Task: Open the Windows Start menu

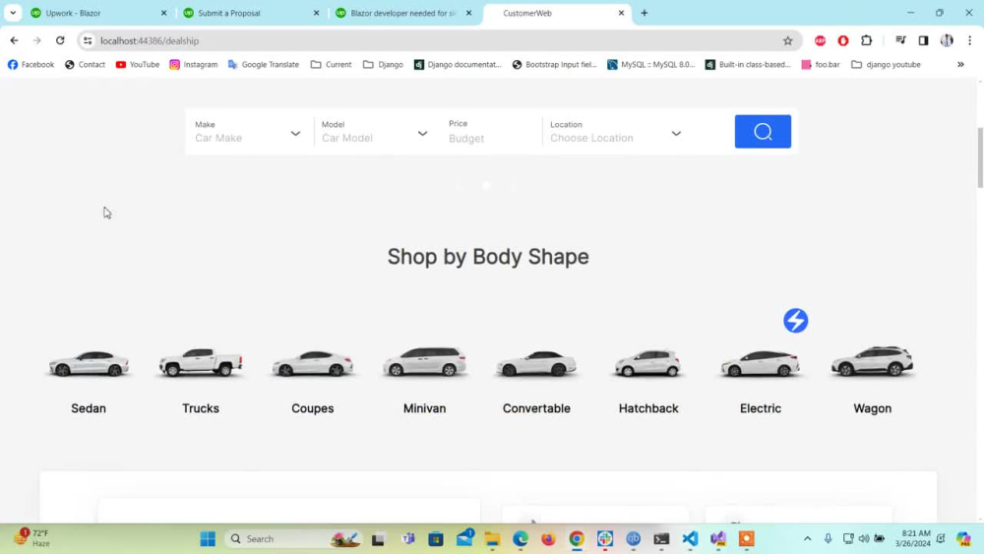Action: tap(208, 538)
